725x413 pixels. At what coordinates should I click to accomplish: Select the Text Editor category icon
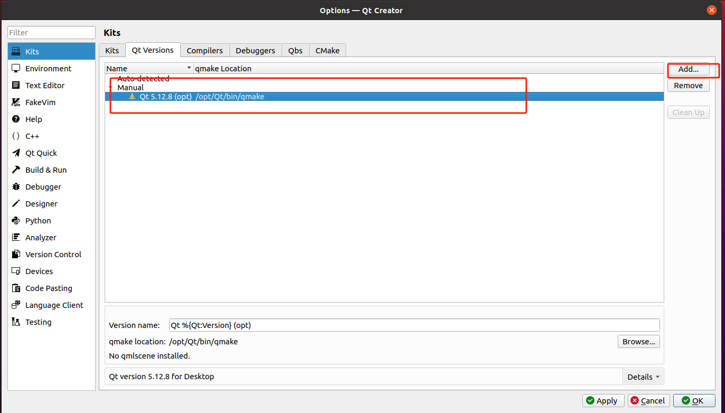tap(16, 86)
